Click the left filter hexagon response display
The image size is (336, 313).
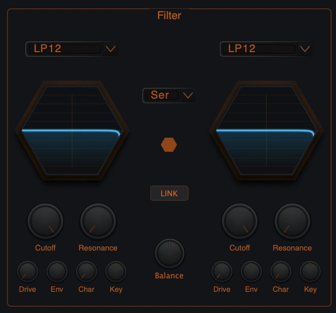(72, 131)
